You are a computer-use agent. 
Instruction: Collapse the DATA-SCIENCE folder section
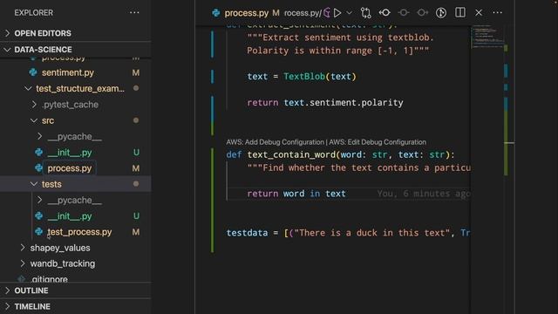click(x=76, y=50)
